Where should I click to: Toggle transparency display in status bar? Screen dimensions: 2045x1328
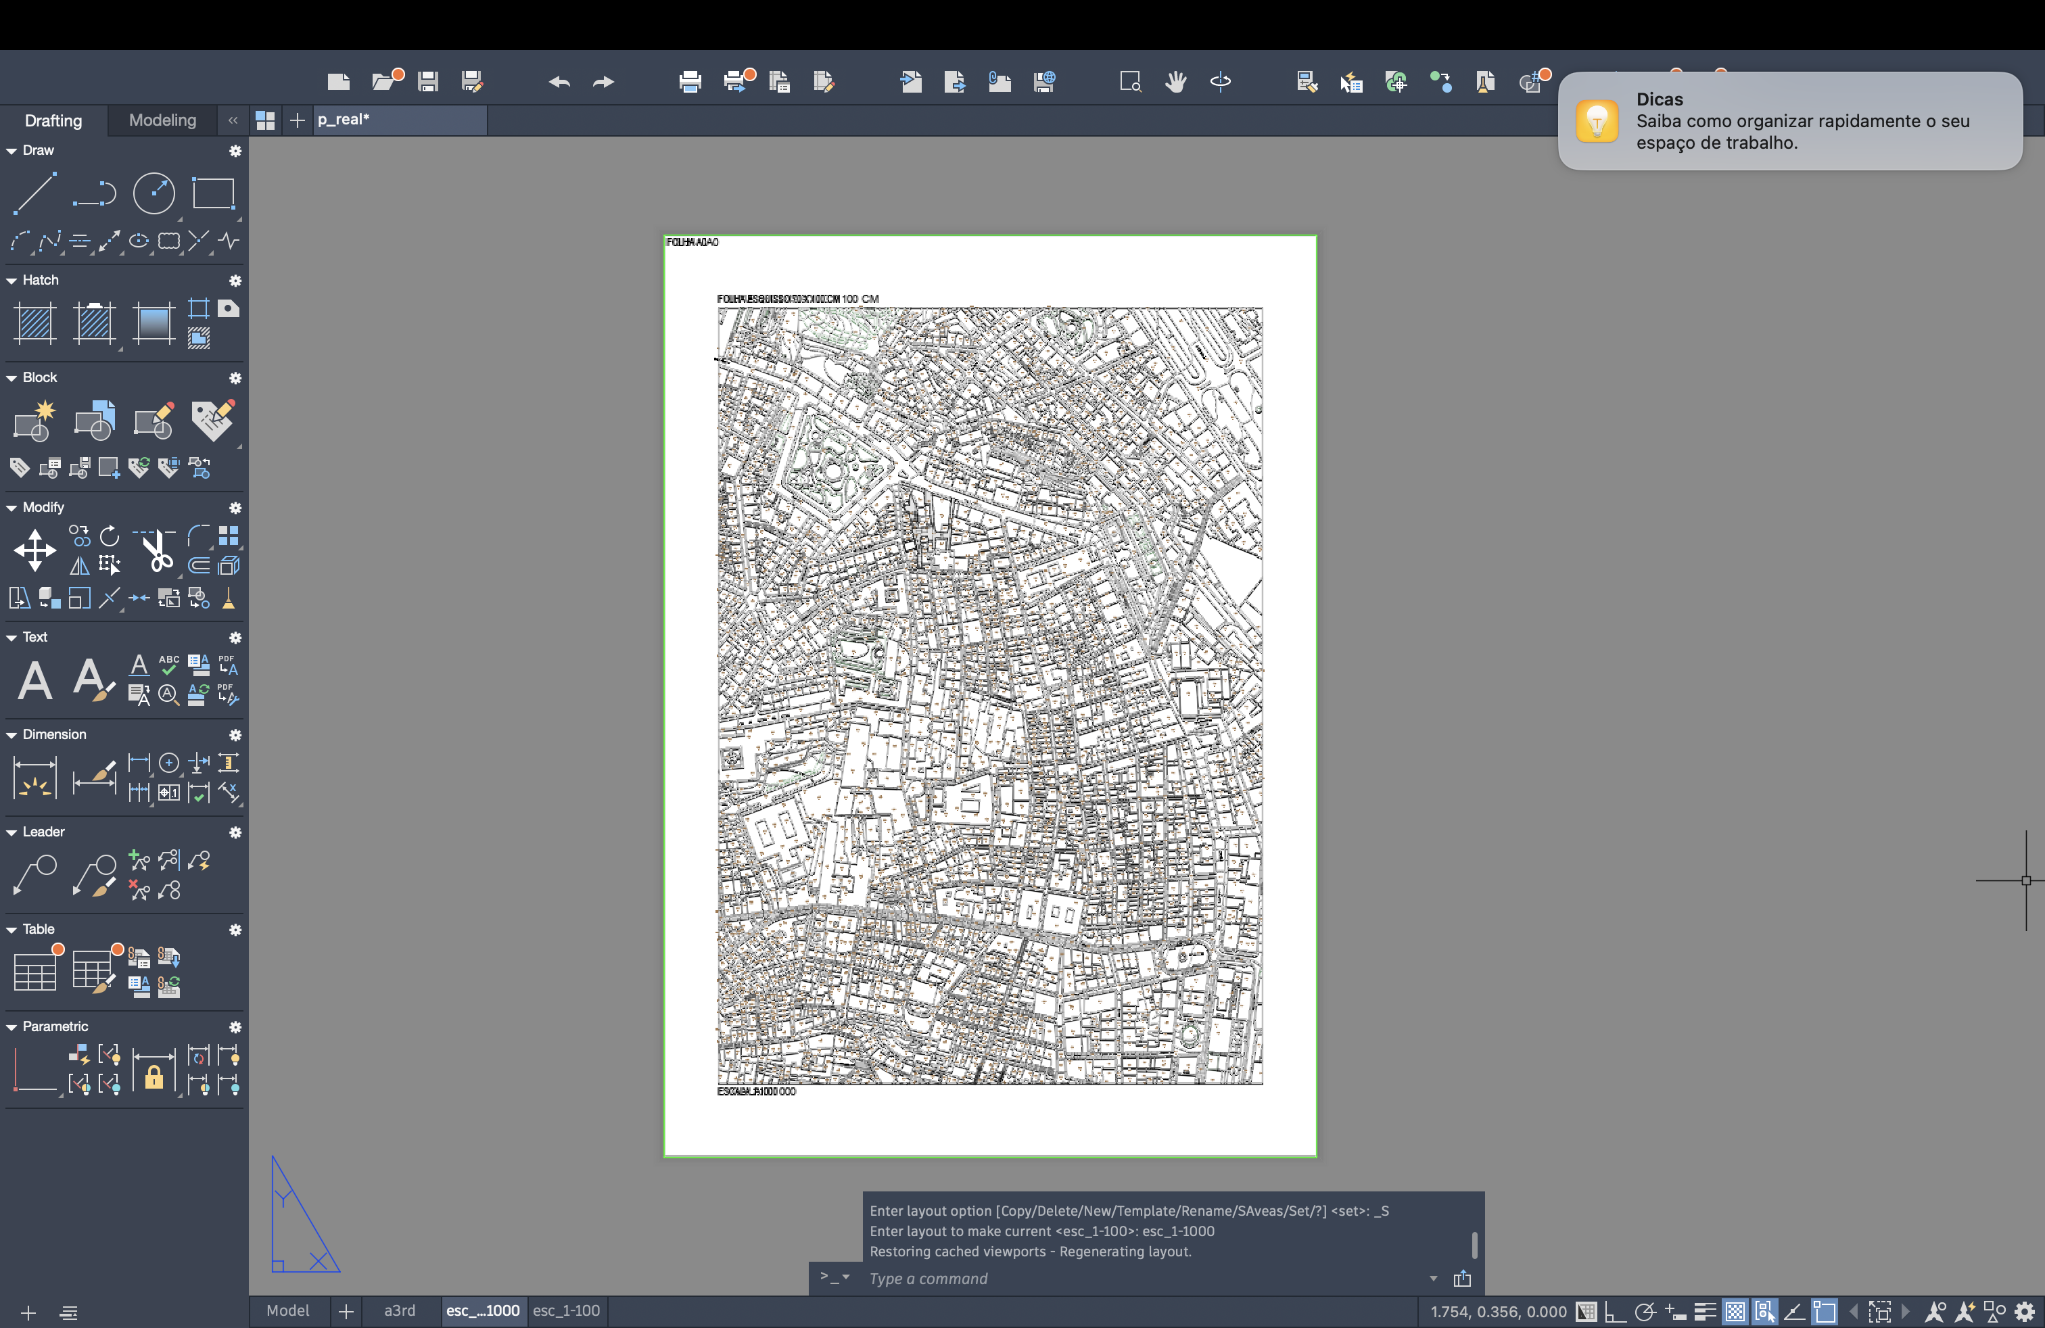coord(1735,1312)
